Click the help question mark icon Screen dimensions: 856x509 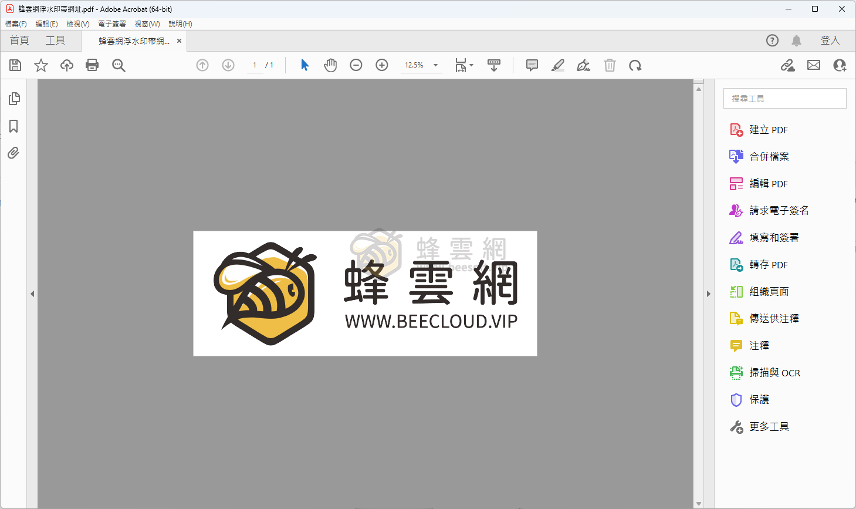(x=772, y=41)
